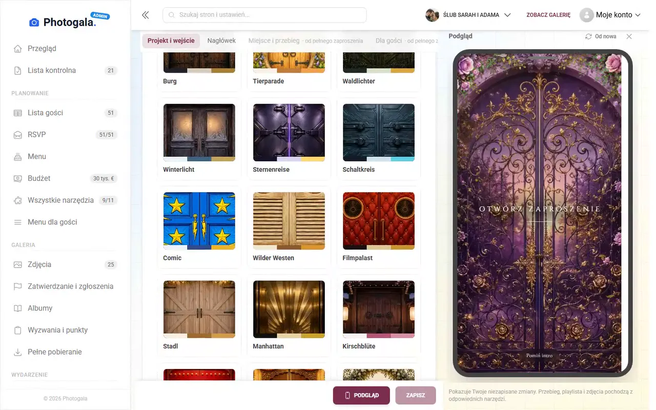
Task: Click the picture icon beside Zdjęcia
Action: [18, 264]
